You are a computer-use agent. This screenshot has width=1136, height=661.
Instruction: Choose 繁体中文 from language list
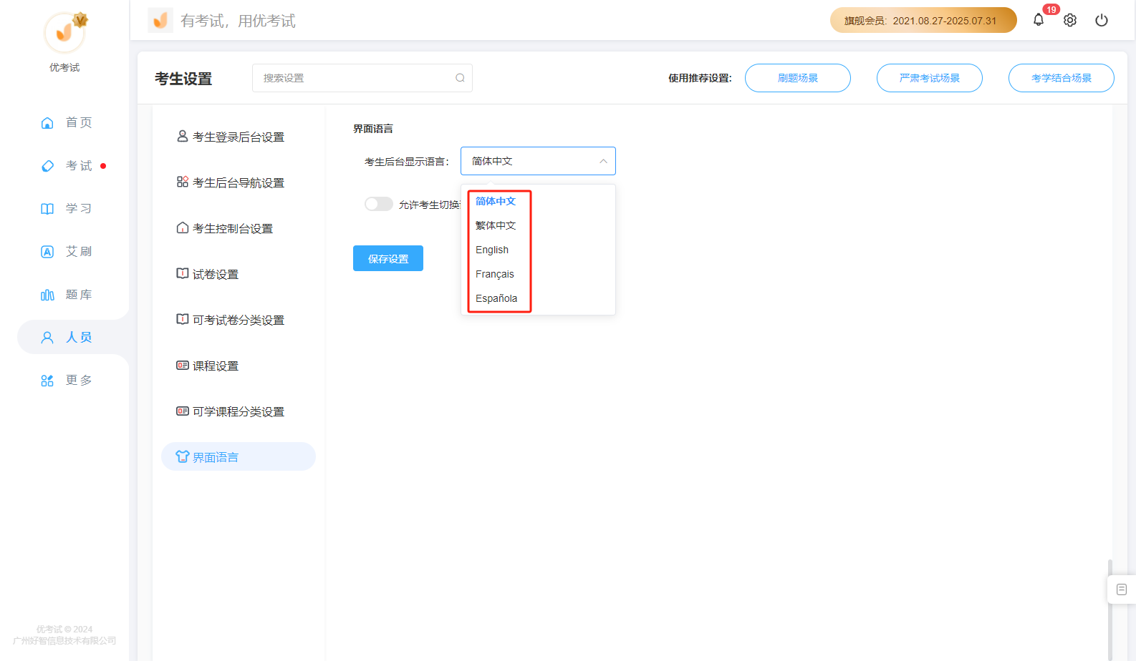click(x=496, y=225)
